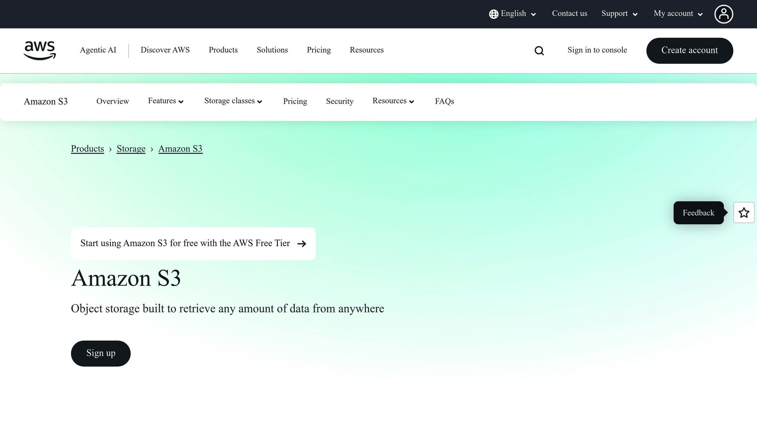
Task: Open the Solutions menu
Action: pyautogui.click(x=272, y=50)
